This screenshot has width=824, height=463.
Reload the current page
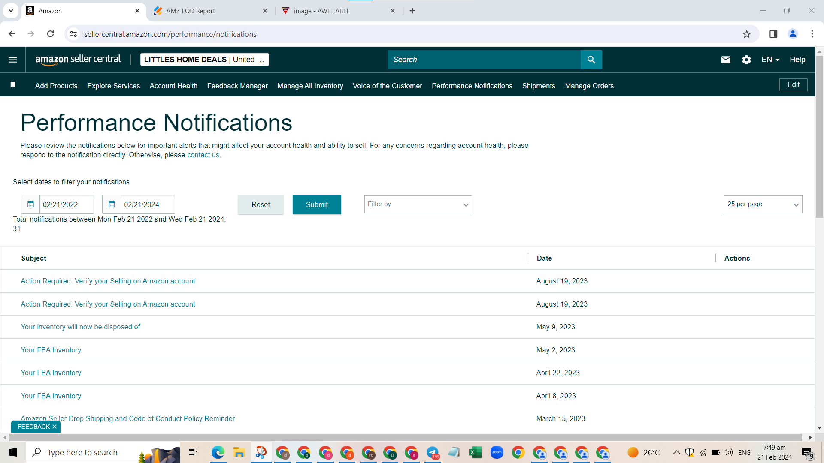(x=50, y=34)
